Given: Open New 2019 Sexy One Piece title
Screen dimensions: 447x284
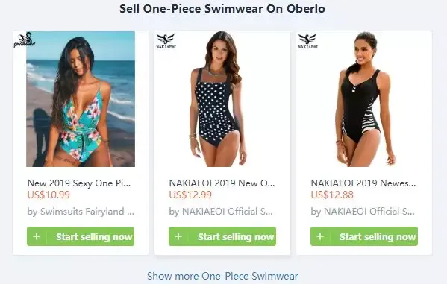Looking at the screenshot, I should point(79,183).
